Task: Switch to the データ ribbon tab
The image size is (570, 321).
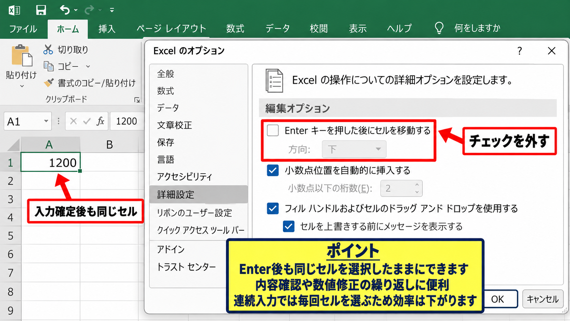Action: click(x=277, y=29)
